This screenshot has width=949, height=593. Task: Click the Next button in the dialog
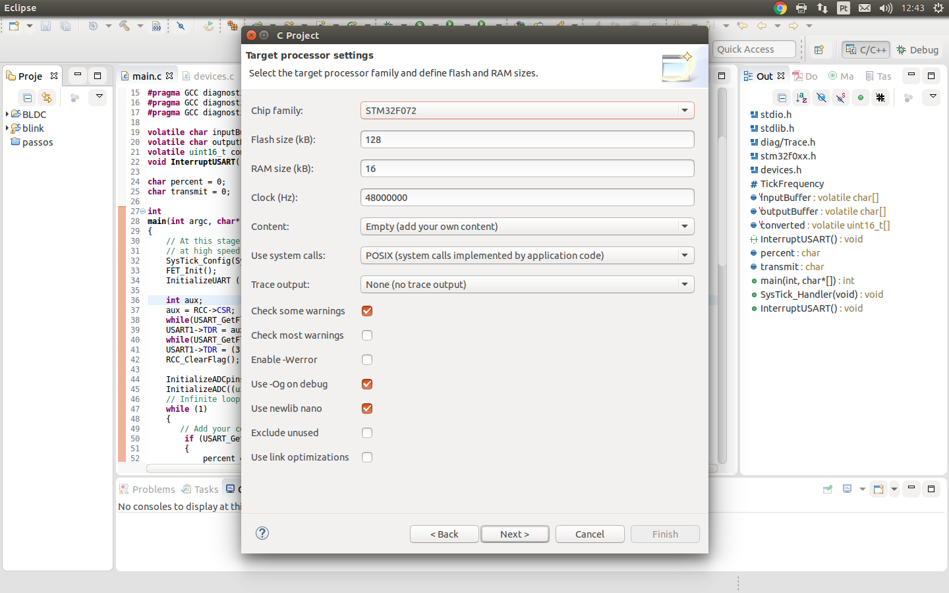515,534
